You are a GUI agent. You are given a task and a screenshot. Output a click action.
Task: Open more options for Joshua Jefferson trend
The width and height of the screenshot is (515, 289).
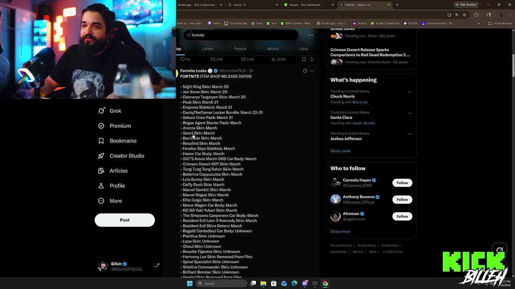tap(410, 134)
